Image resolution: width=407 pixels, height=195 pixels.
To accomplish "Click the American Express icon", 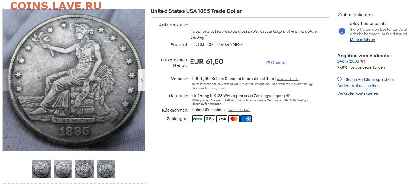I will (246, 119).
